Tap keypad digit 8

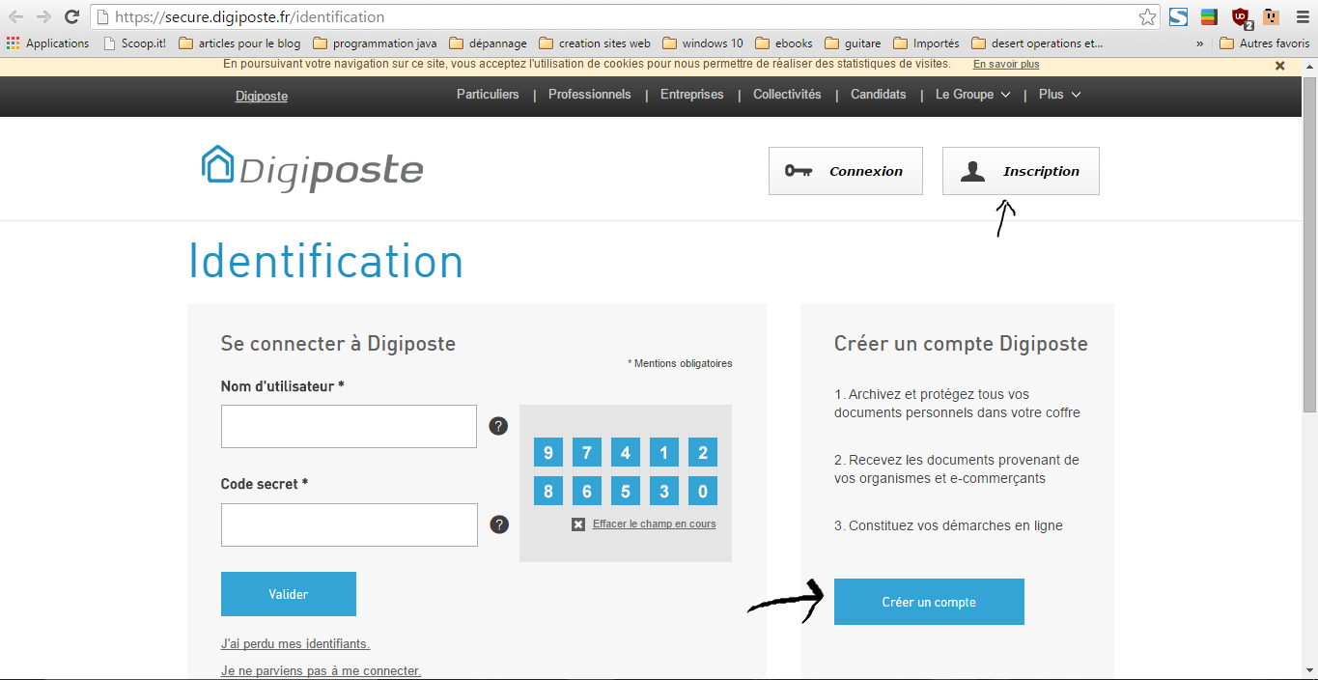[x=548, y=492]
